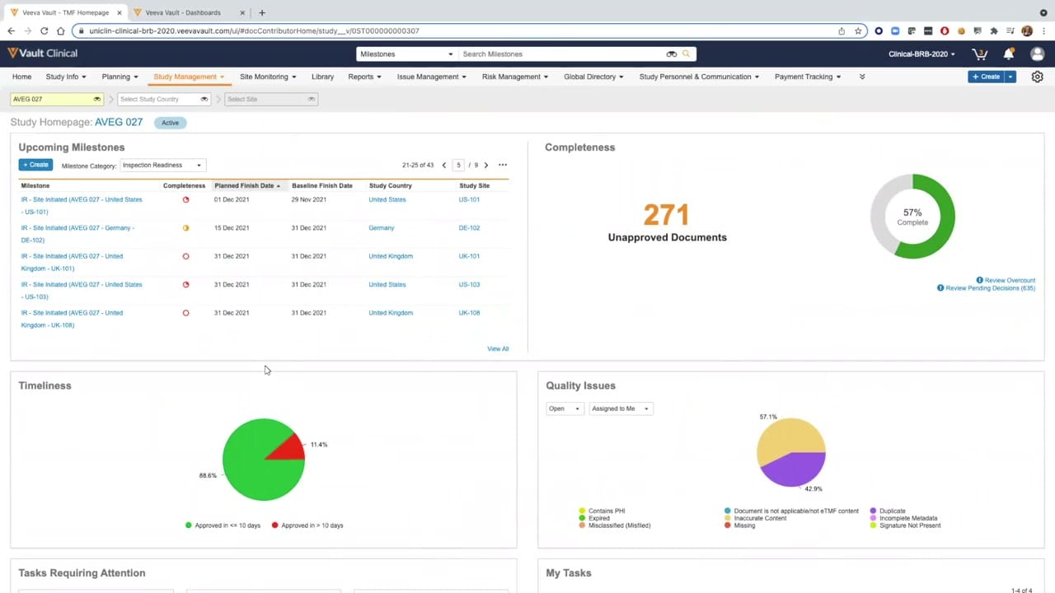Image resolution: width=1055 pixels, height=593 pixels.
Task: Open the user profile avatar menu
Action: pos(1037,54)
